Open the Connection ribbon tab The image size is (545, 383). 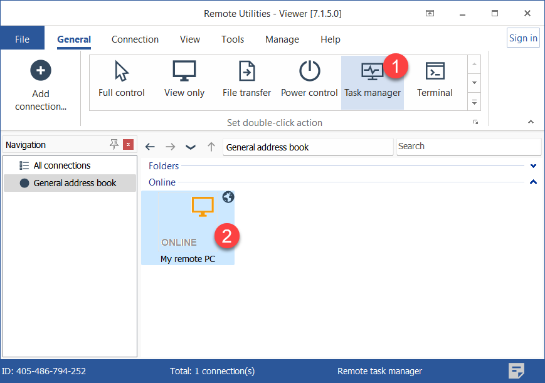135,39
